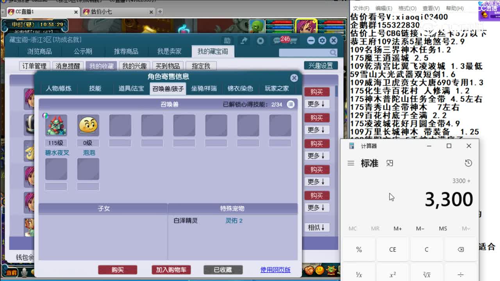This screenshot has width=500, height=281.
Task: Click the MS memory store button
Action: click(443, 228)
